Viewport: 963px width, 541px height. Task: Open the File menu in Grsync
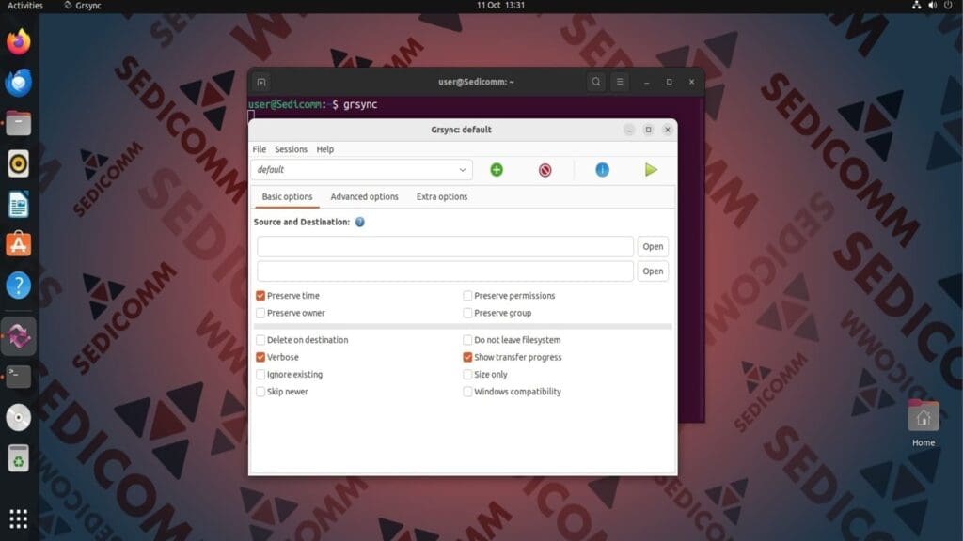pyautogui.click(x=260, y=149)
